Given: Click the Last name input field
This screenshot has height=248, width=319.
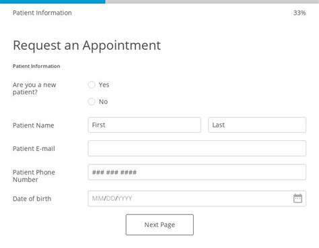Looking at the screenshot, I should point(257,125).
